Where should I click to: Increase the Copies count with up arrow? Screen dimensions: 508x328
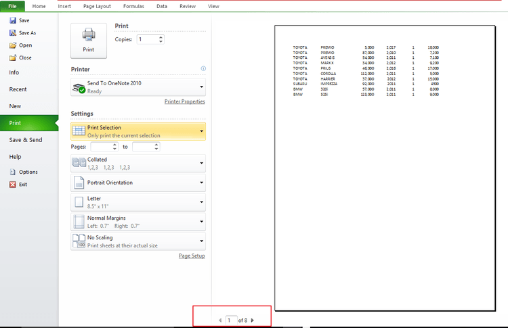click(x=161, y=37)
